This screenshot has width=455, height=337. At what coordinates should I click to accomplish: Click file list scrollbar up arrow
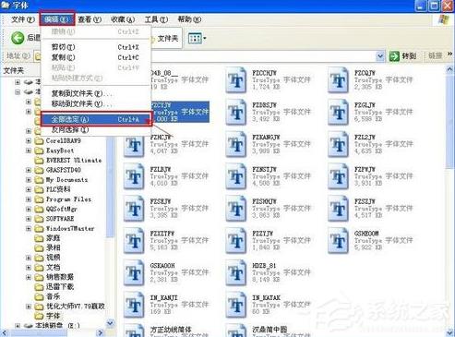449,69
